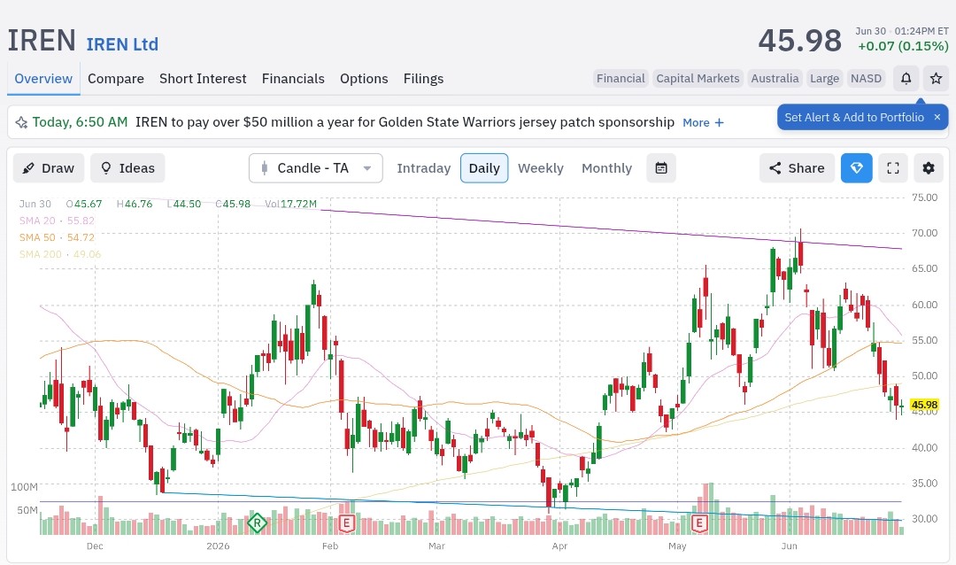Close the Set Alert & Add to Portfolio tooltip
The image size is (956, 565).
937,117
